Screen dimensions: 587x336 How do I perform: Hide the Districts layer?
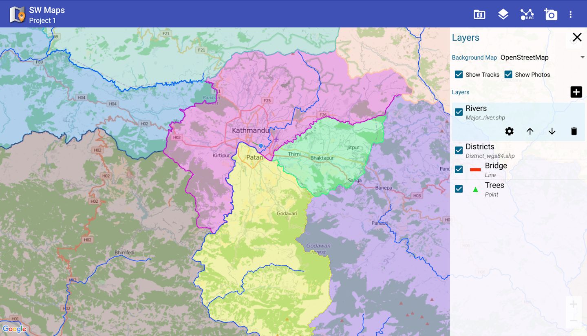click(459, 150)
